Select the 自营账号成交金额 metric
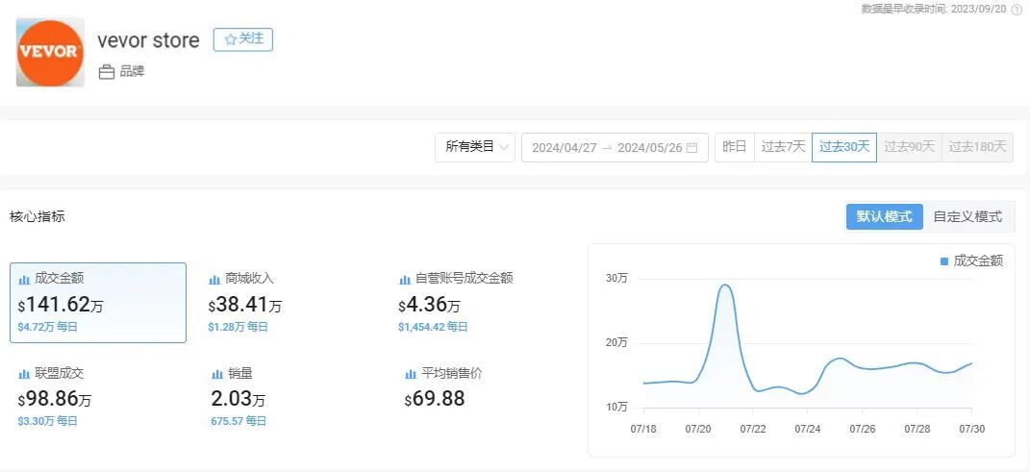This screenshot has width=1030, height=472. (464, 279)
